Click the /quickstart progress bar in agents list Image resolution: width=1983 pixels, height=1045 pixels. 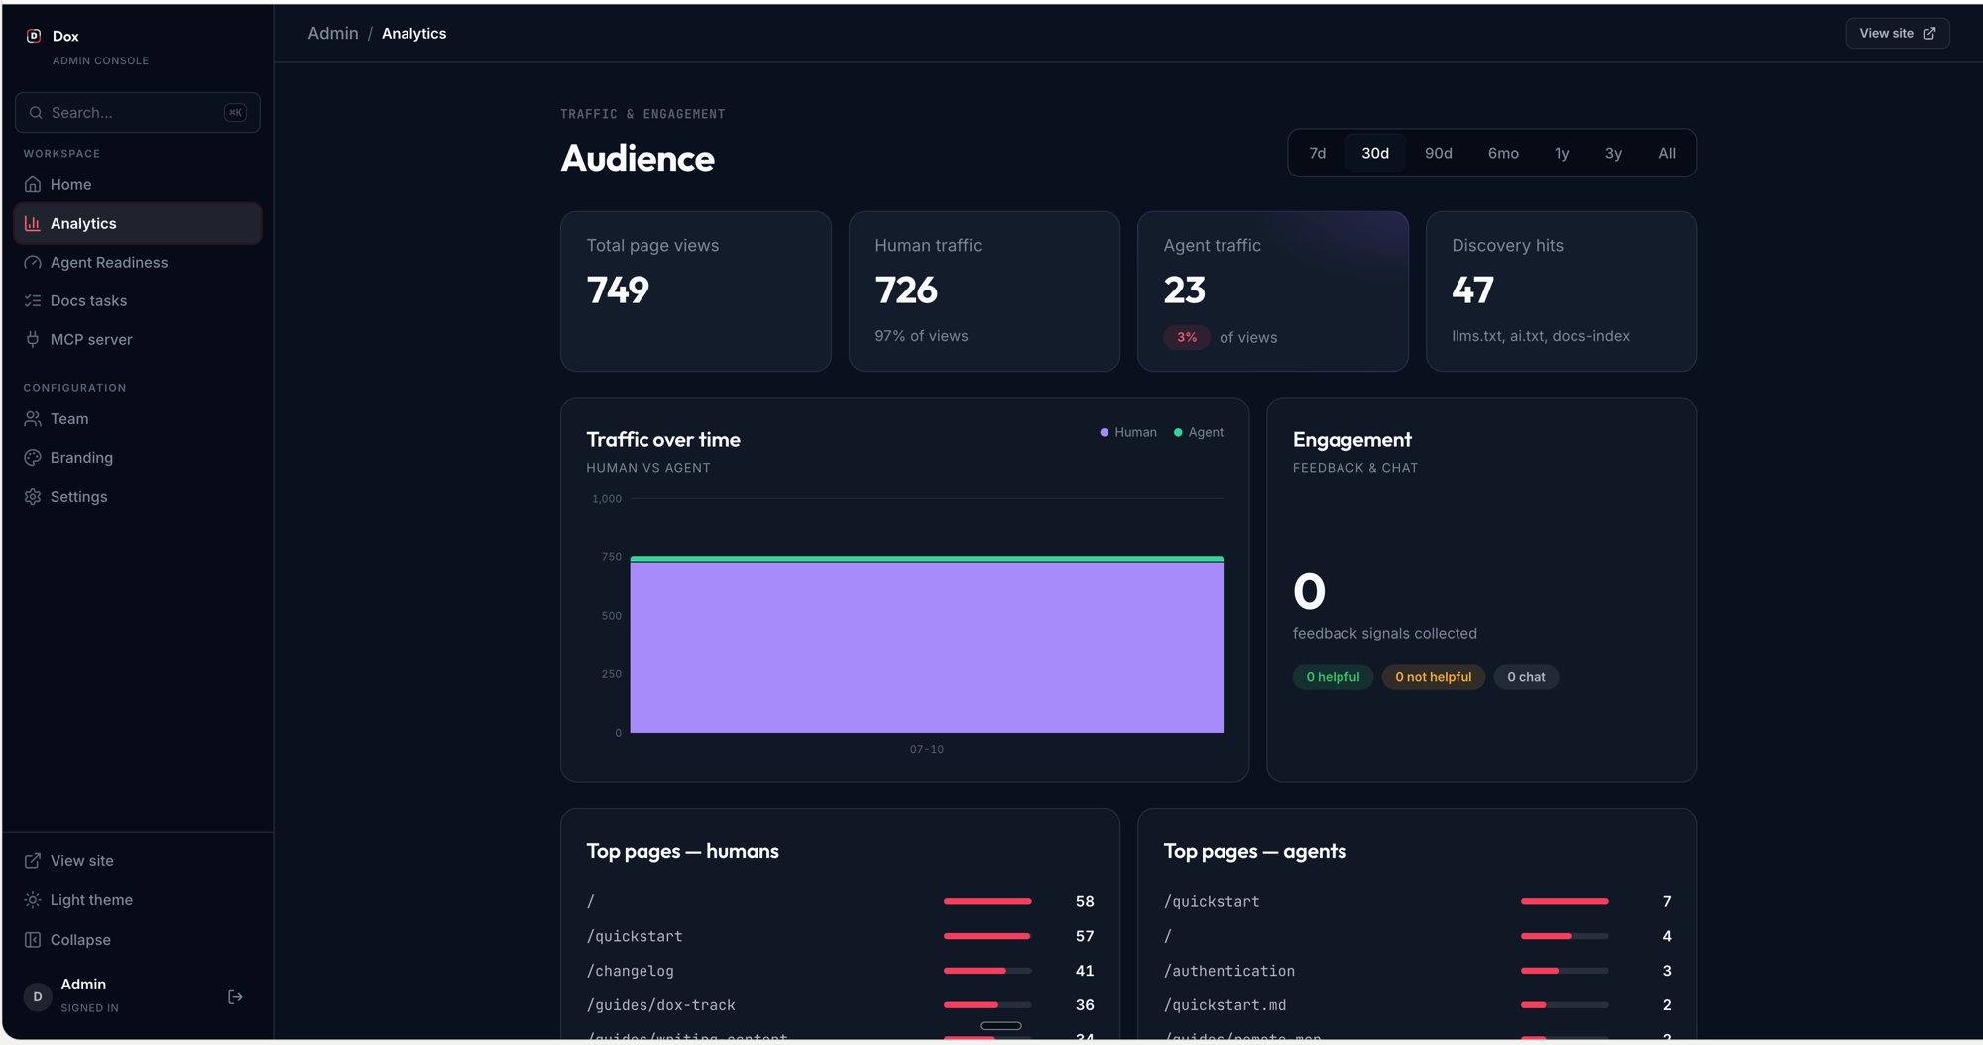point(1565,901)
